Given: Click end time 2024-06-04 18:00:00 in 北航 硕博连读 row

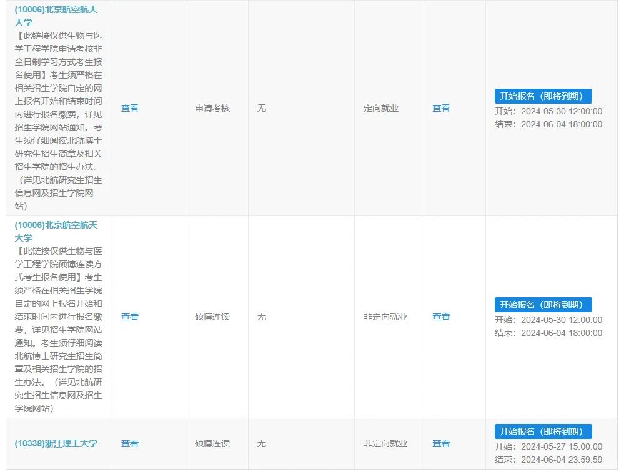Looking at the screenshot, I should 562,333.
